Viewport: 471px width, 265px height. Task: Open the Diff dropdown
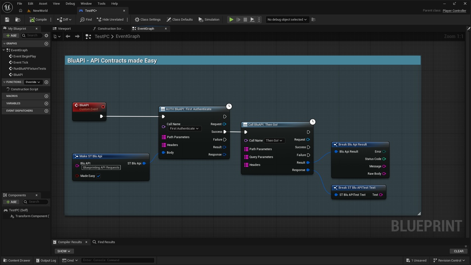pyautogui.click(x=65, y=20)
